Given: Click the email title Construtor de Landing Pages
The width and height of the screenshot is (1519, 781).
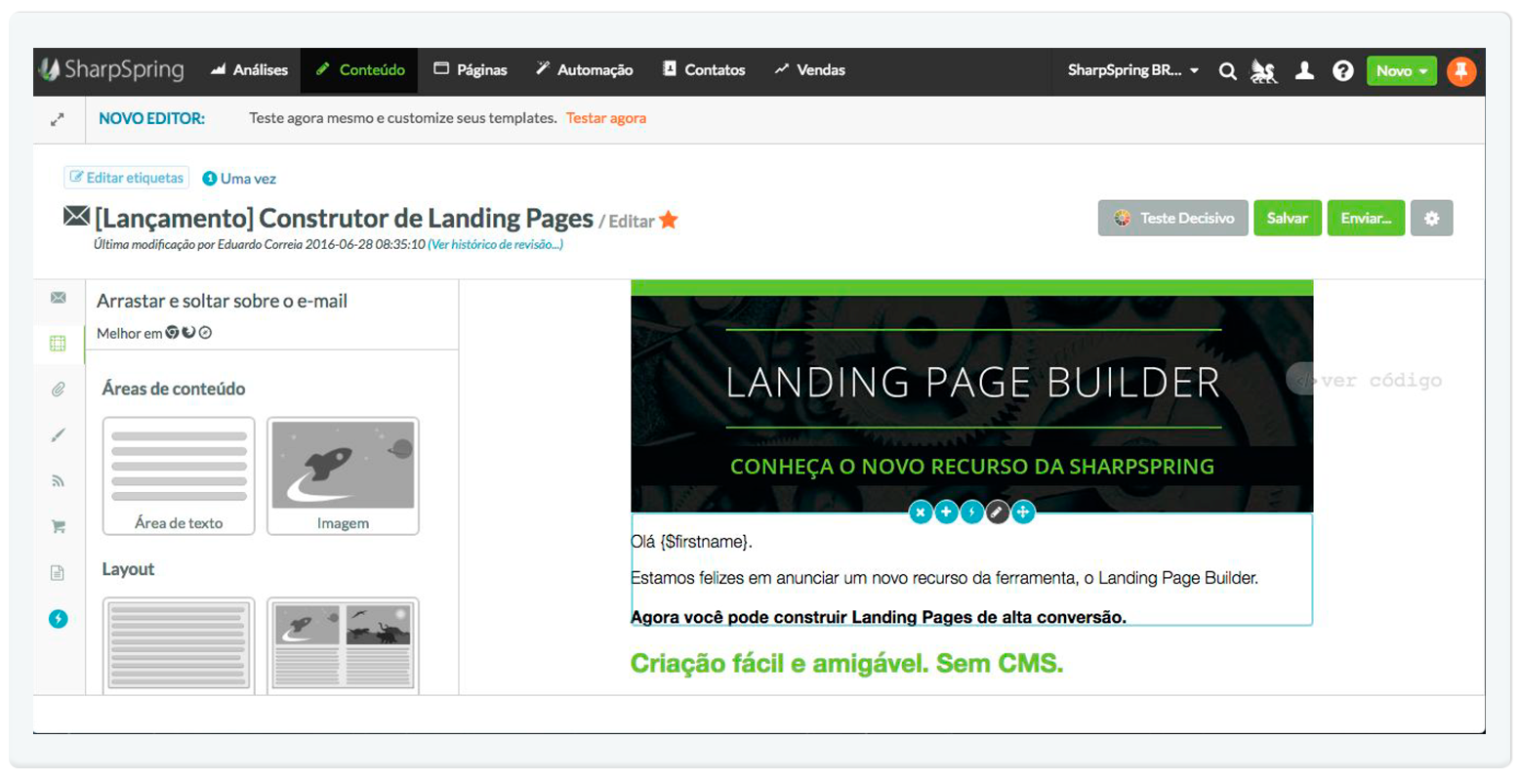Looking at the screenshot, I should [344, 219].
